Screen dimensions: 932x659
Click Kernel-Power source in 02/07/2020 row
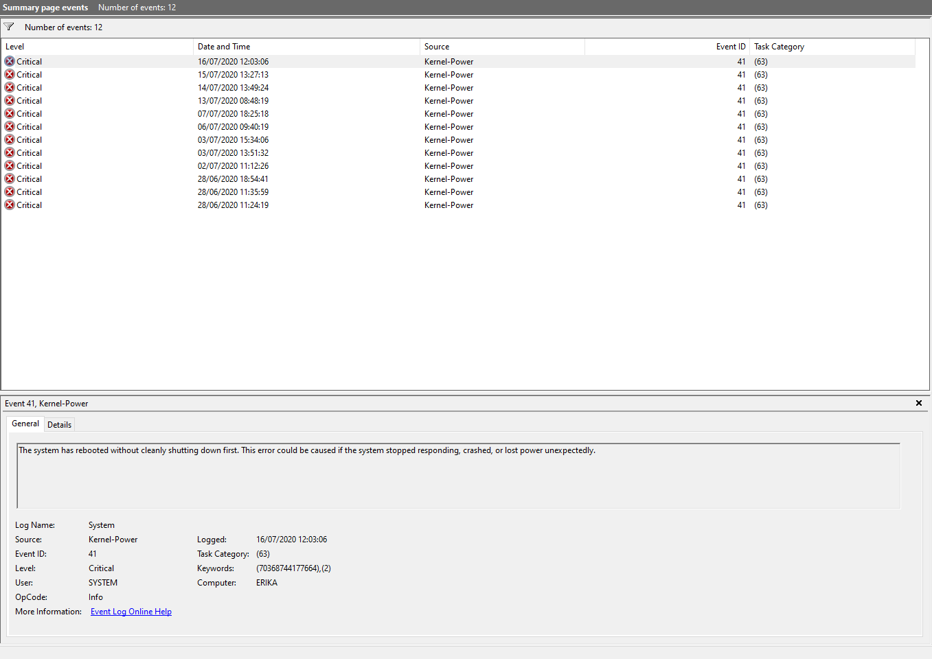point(448,166)
